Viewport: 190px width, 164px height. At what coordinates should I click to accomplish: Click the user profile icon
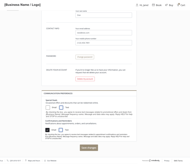click(x=137, y=5)
